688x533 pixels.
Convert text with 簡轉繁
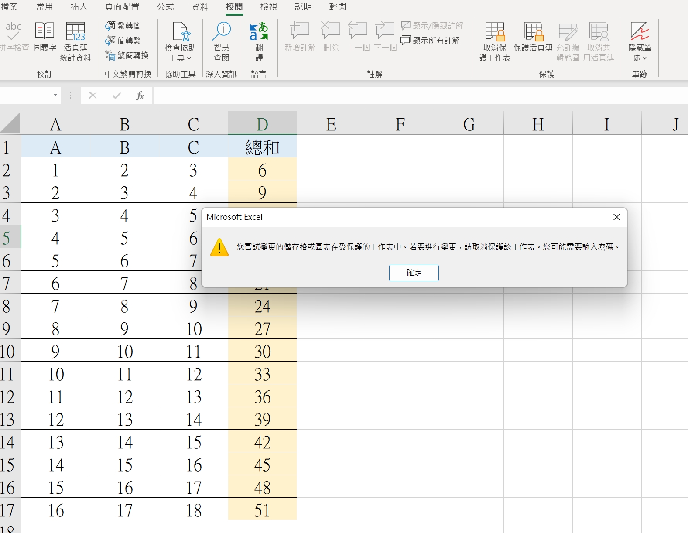coord(123,41)
